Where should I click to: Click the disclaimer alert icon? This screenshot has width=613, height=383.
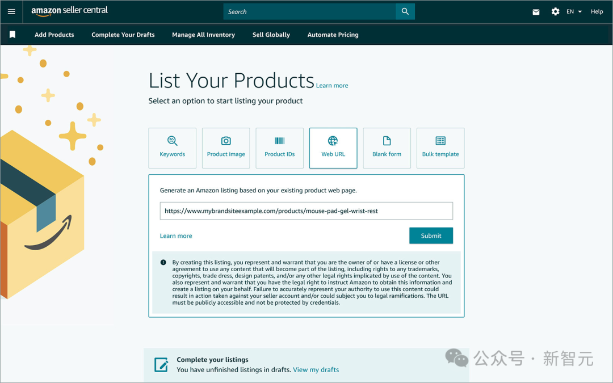(163, 262)
